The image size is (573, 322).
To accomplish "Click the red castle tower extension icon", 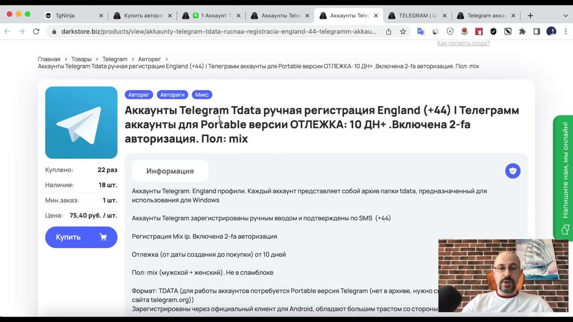I will (x=479, y=31).
